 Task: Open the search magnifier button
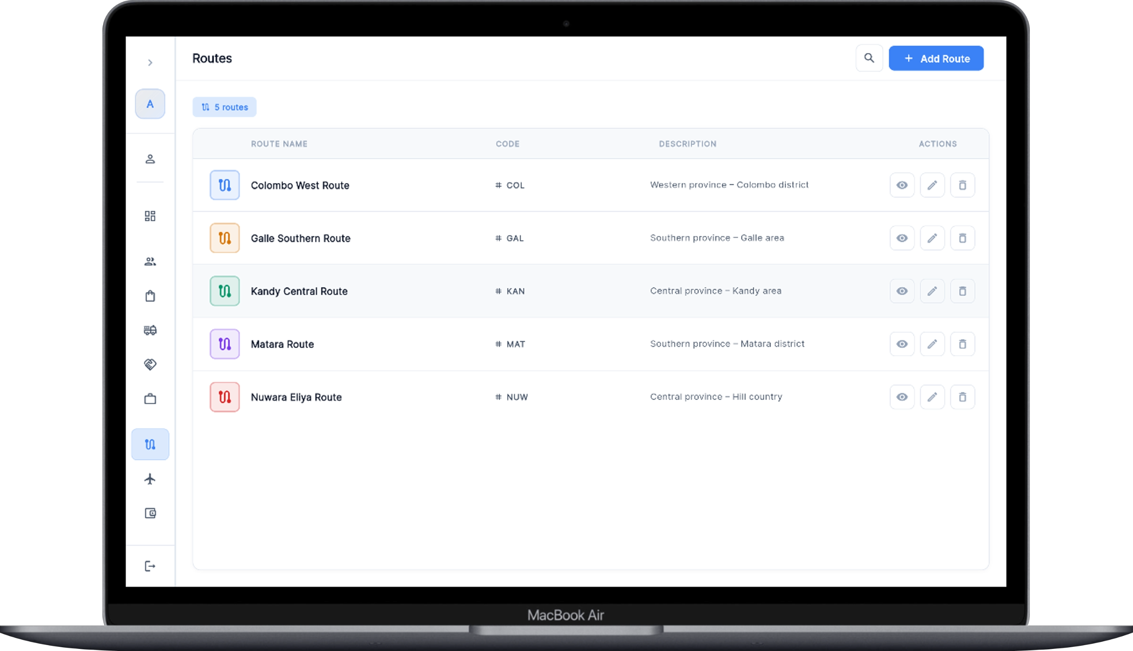click(869, 58)
